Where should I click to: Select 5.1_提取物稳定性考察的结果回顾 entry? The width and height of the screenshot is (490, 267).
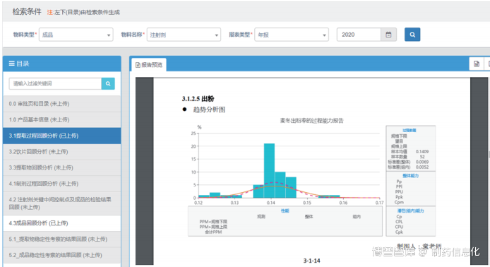(62, 239)
